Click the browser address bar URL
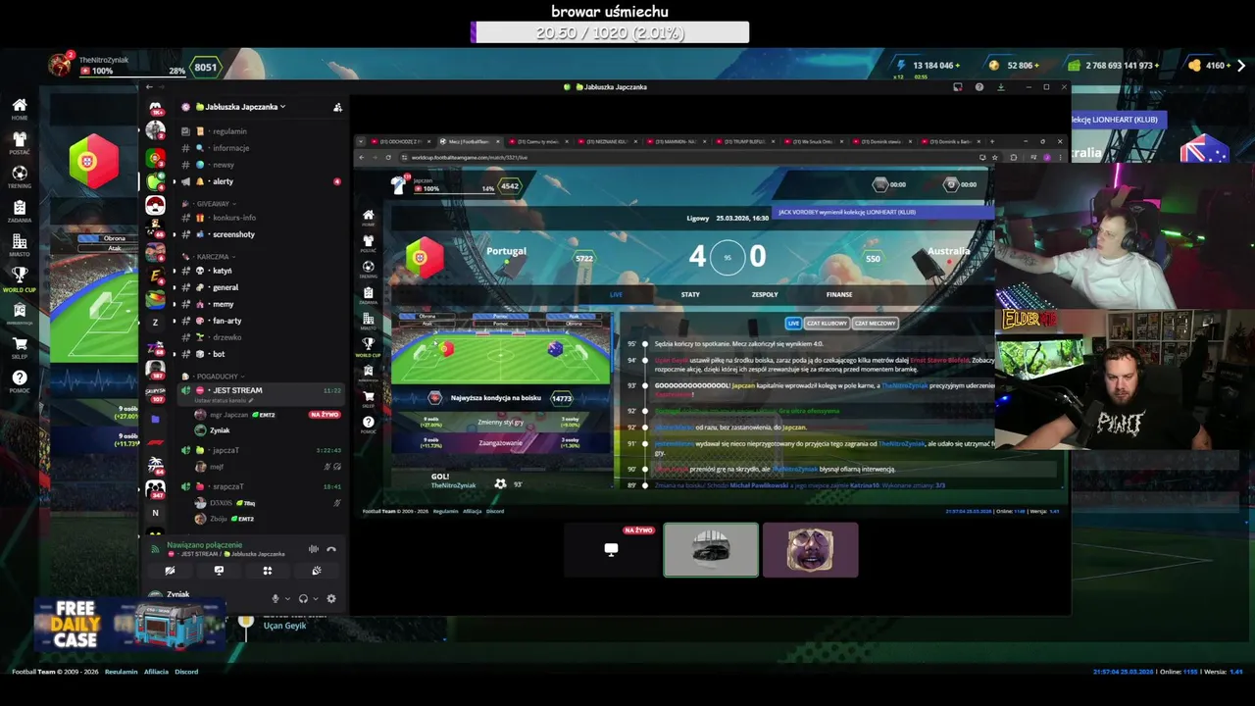Image resolution: width=1255 pixels, height=706 pixels. tap(469, 157)
